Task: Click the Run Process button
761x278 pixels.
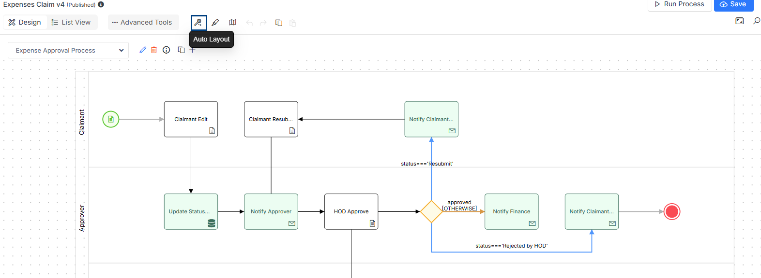Action: (x=679, y=4)
